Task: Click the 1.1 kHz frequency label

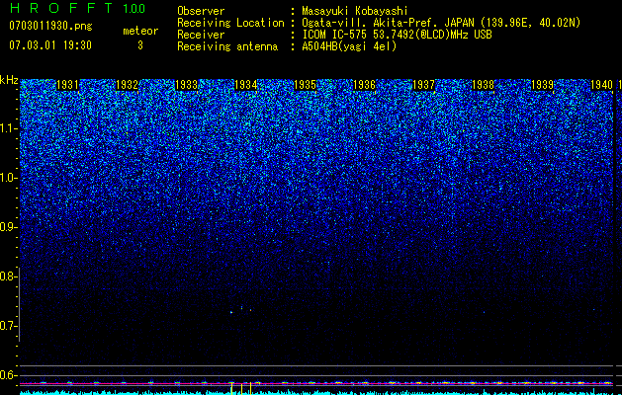Action: (7, 128)
